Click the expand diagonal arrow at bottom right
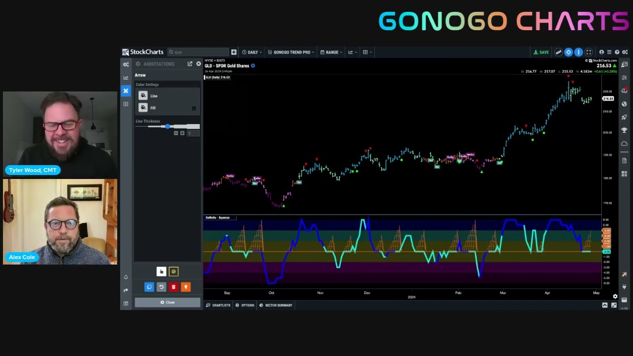633x356 pixels. (x=614, y=305)
